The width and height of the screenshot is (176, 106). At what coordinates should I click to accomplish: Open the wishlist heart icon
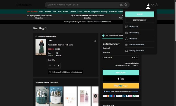pyautogui.click(x=152, y=5)
